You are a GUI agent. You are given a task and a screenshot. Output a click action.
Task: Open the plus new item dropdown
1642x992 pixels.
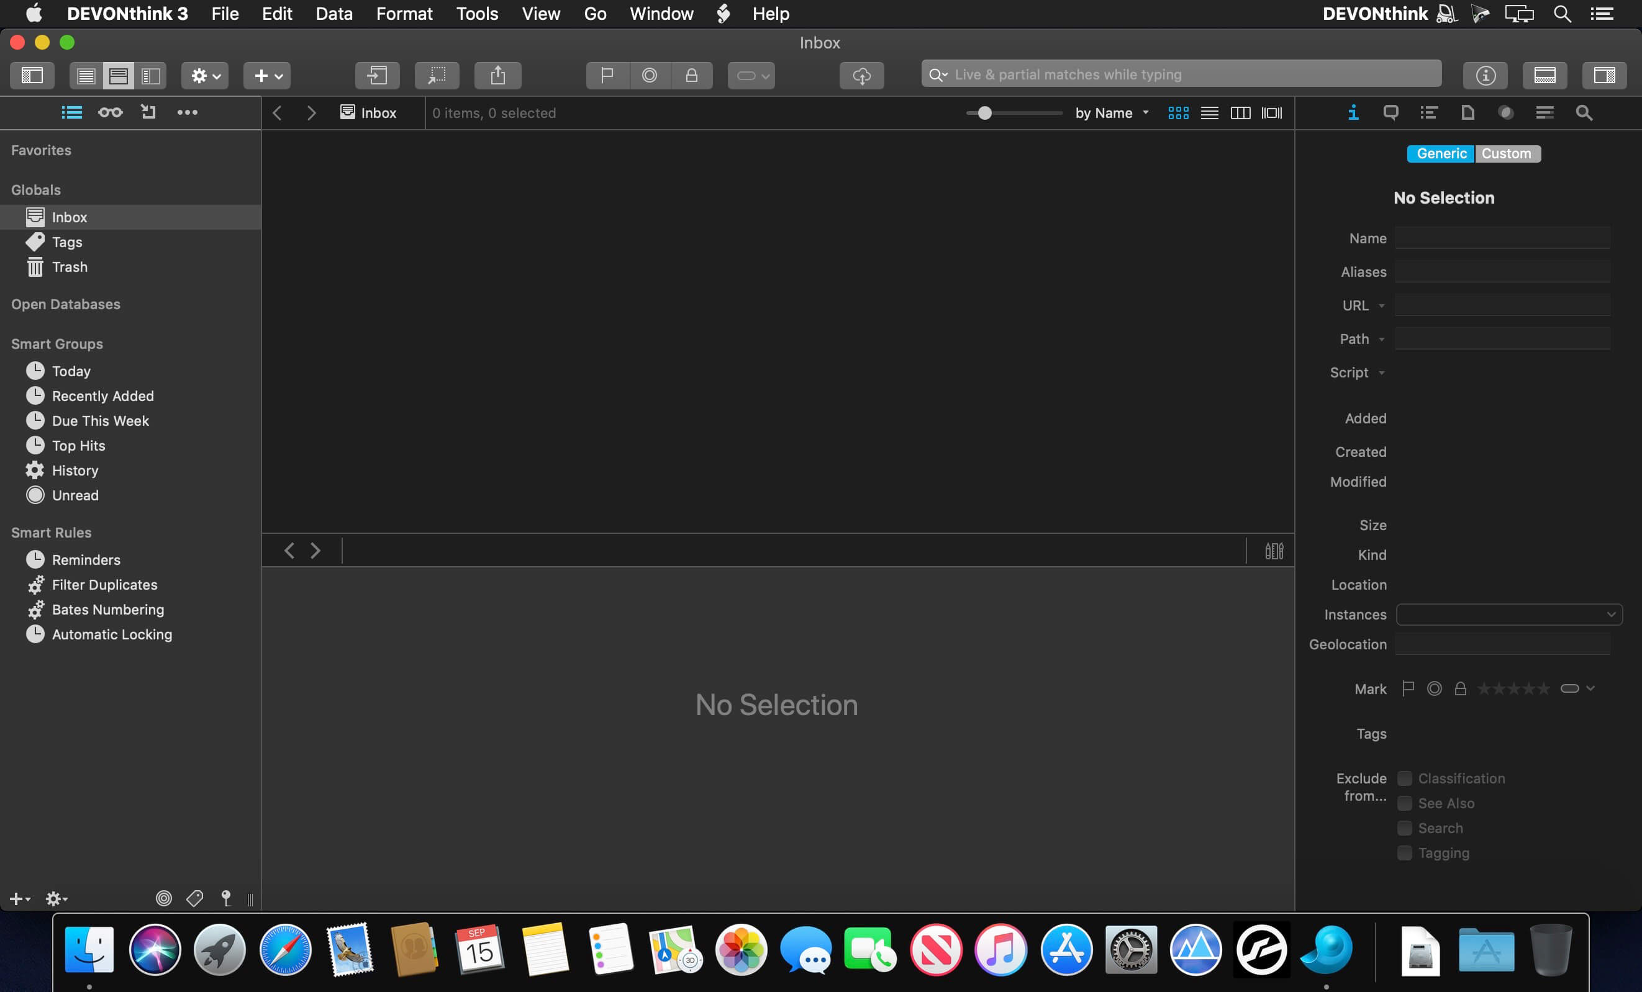pyautogui.click(x=267, y=75)
